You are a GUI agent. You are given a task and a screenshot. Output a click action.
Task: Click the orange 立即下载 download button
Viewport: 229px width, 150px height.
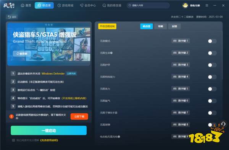pyautogui.click(x=79, y=116)
